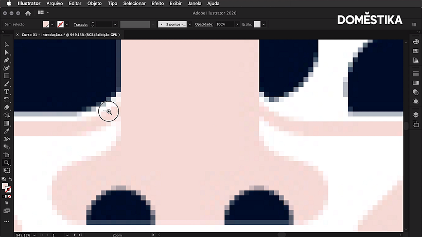Select the Rectangle tool
Screen dimensions: 422x237
click(7, 76)
